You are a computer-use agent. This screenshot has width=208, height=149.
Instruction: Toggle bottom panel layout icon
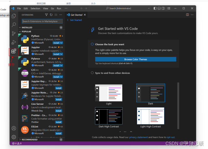159,8
